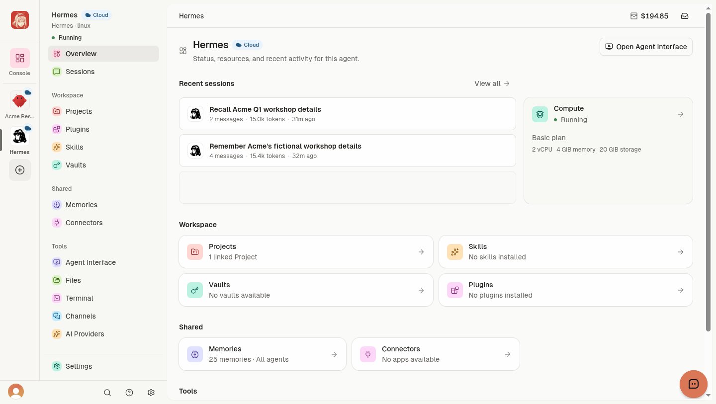Click the Skills card sparkle icon

[x=454, y=252]
